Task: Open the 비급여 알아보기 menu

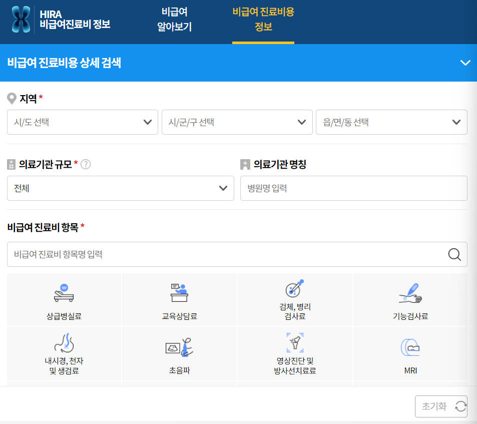Action: pyautogui.click(x=174, y=20)
